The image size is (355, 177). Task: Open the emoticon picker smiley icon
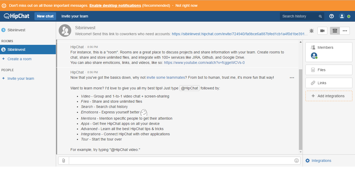[297, 160]
